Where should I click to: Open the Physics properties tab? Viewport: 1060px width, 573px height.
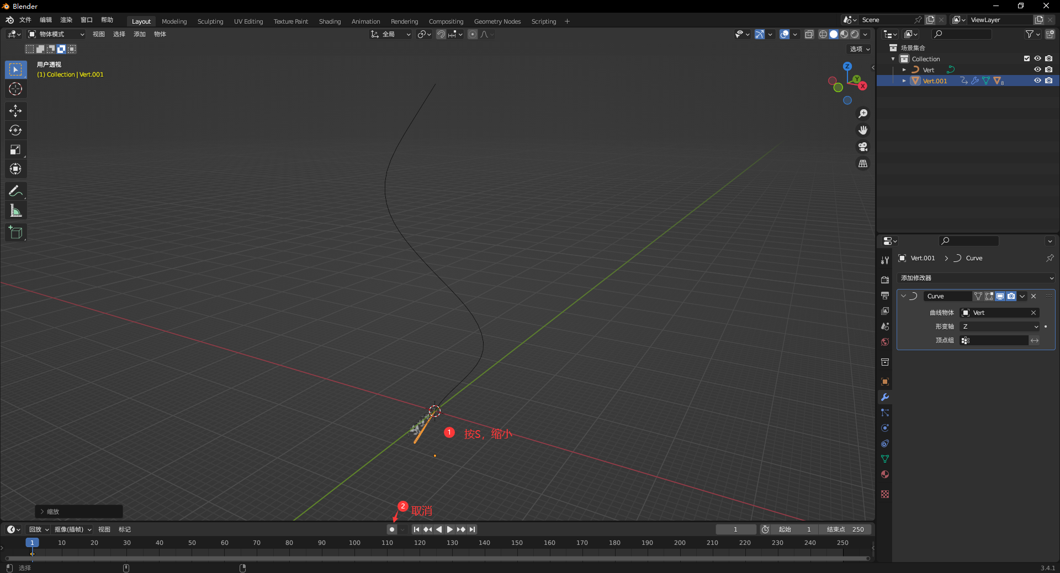click(885, 428)
